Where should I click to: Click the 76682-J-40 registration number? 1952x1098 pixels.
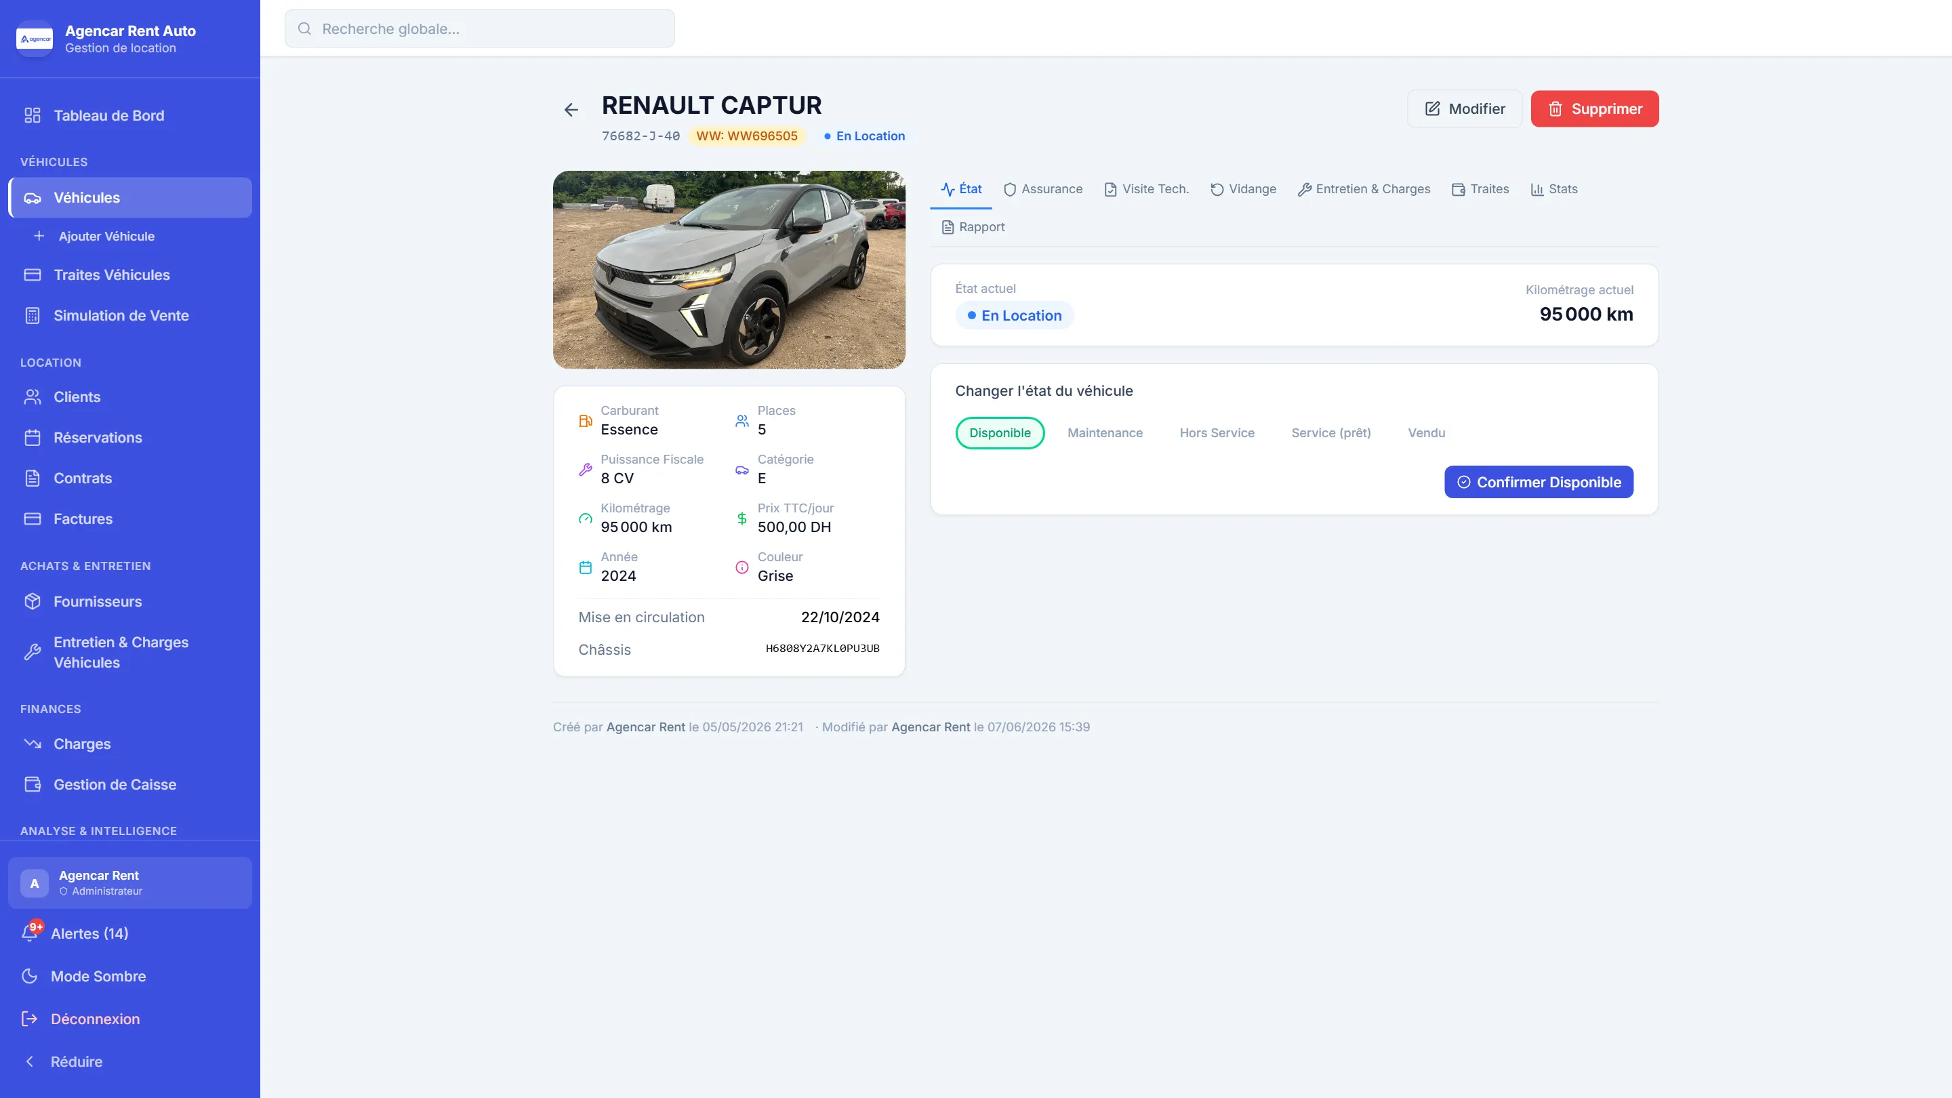640,136
